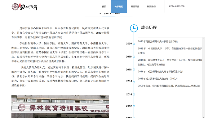The width and height of the screenshot is (217, 118).
Task: Click the paragraph starting 学校得到南华大学
Action: (60, 52)
